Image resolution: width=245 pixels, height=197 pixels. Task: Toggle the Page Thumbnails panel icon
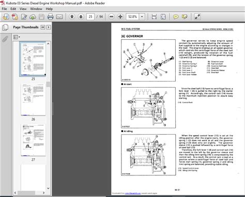tap(5, 27)
